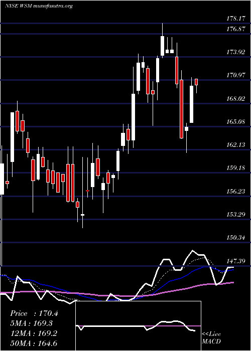The height and width of the screenshot is (351, 251).
Task: Click the 153.29 price level label
Action: pyautogui.click(x=235, y=215)
